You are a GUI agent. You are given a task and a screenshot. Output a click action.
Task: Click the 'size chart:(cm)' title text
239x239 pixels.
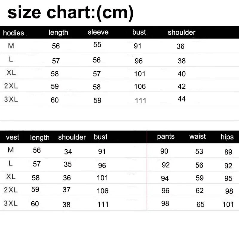(x=71, y=13)
